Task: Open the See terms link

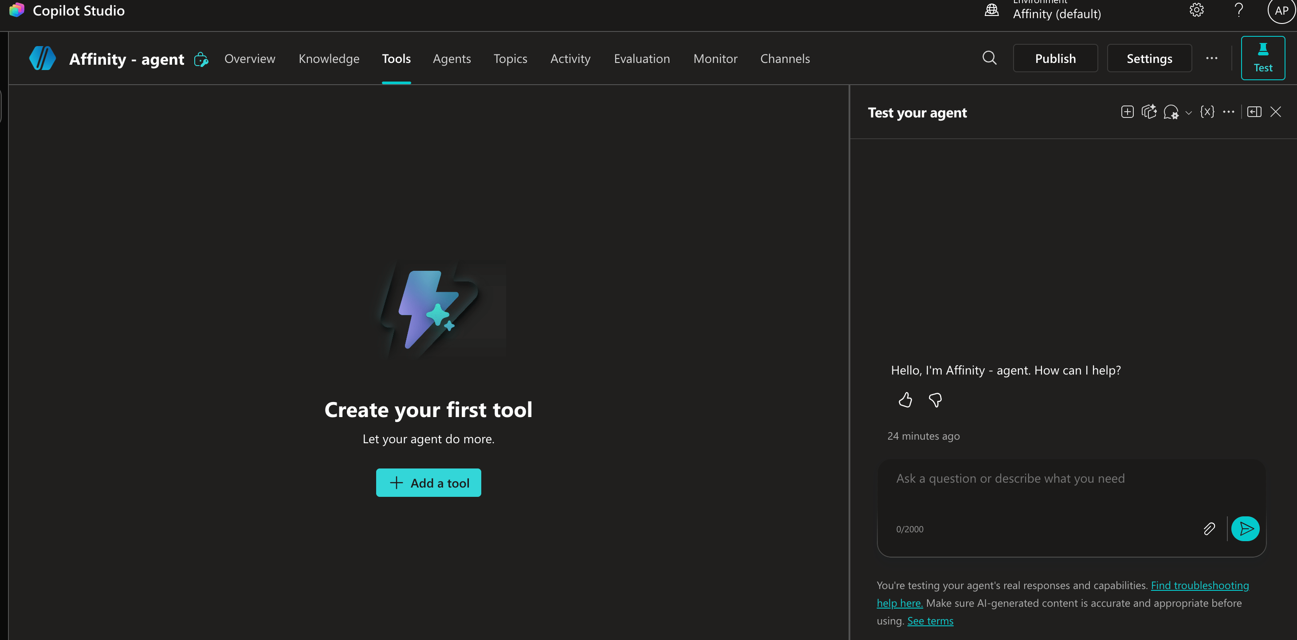Action: [930, 620]
